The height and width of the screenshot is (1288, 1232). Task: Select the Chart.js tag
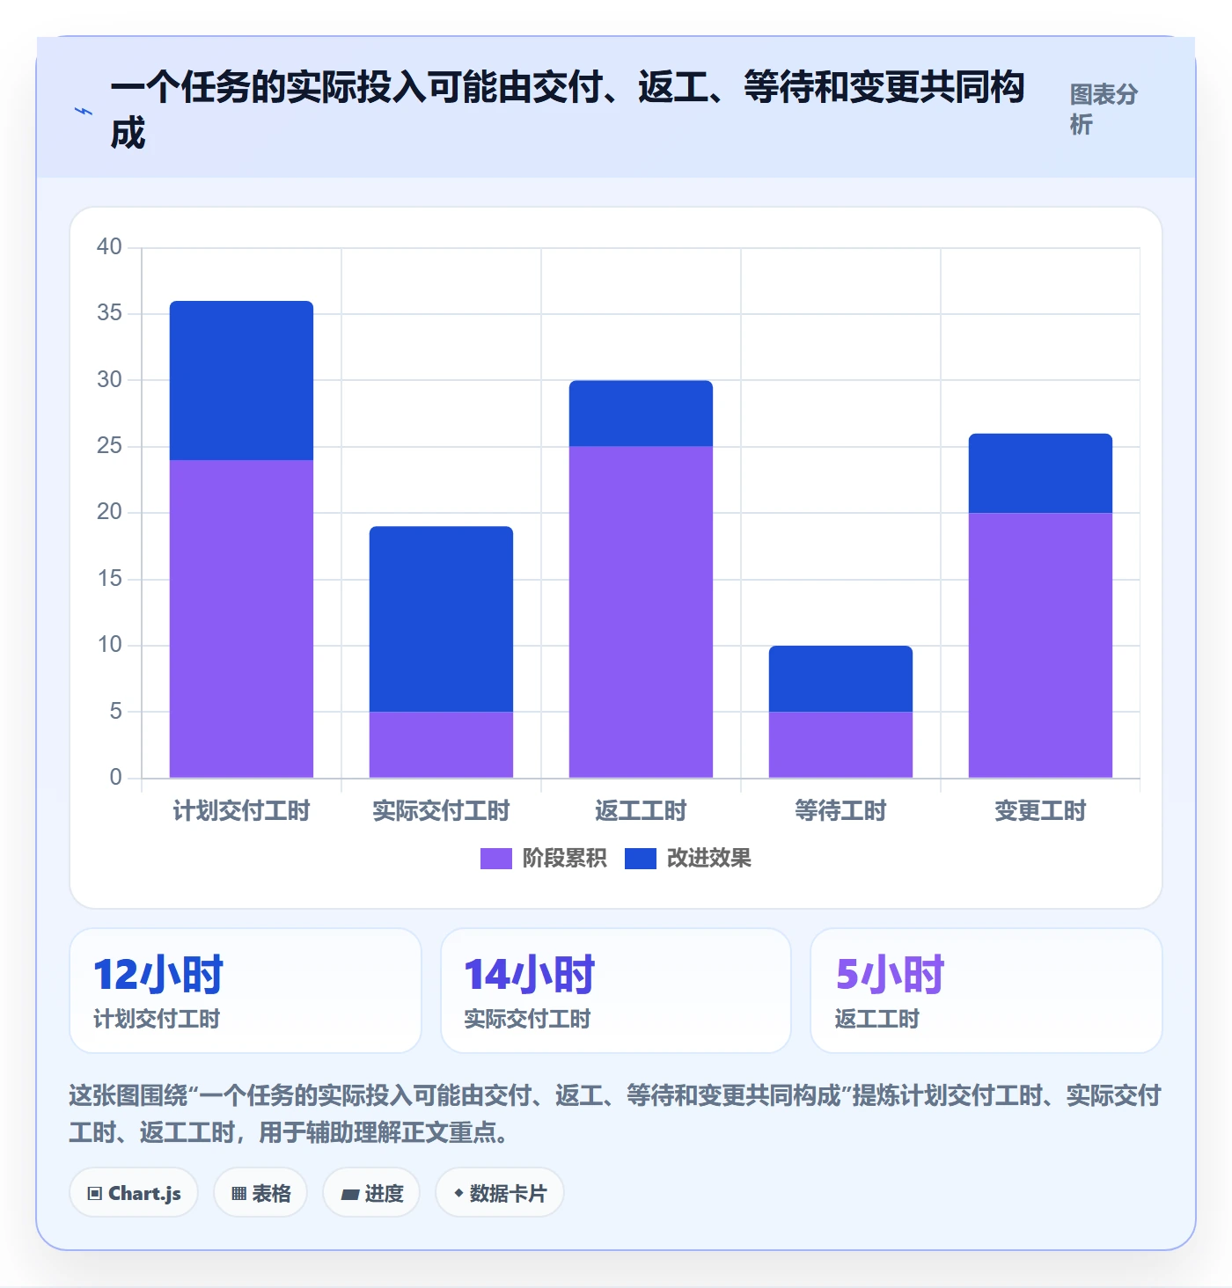click(x=134, y=1193)
